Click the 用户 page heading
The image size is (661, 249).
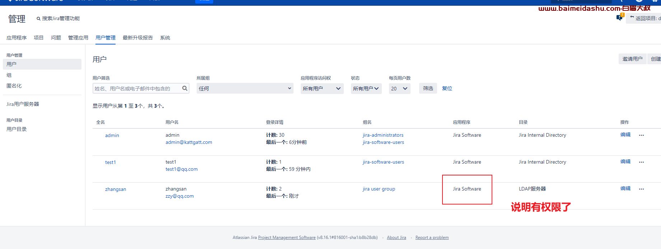coord(99,59)
